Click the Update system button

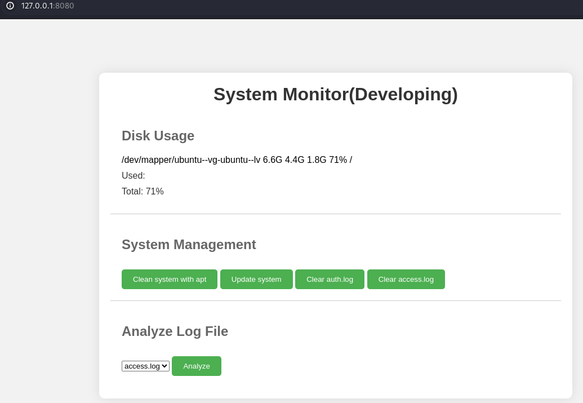click(256, 279)
